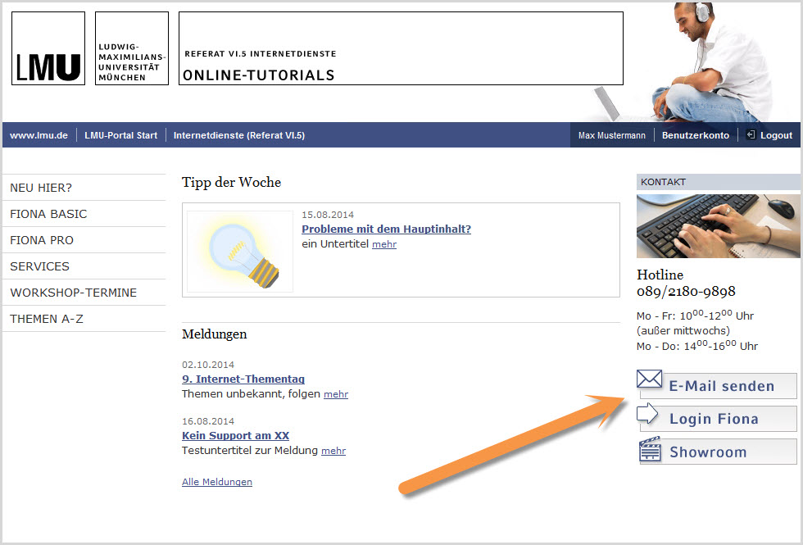Open Ludwig-Maximilians-Universität München logo box
The width and height of the screenshot is (803, 545).
(132, 48)
